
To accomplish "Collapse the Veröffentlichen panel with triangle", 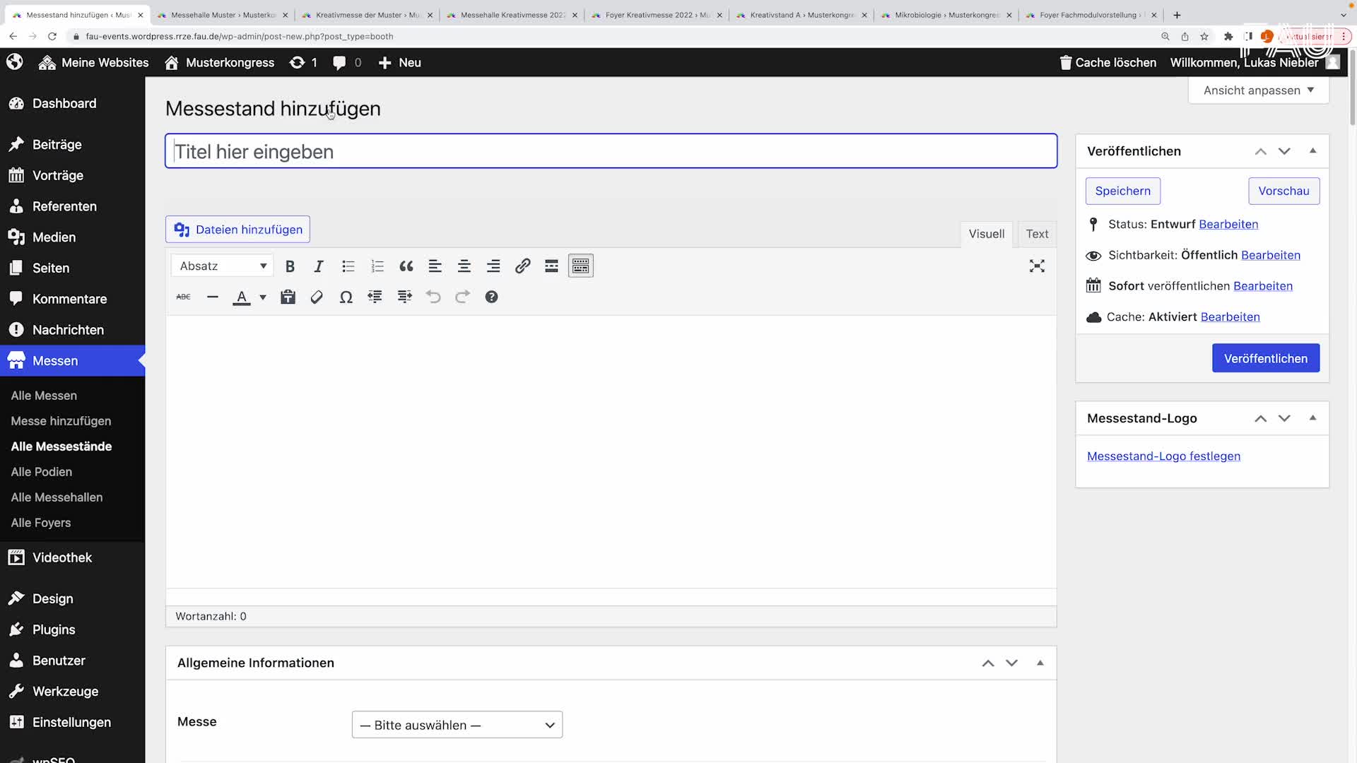I will [x=1312, y=151].
